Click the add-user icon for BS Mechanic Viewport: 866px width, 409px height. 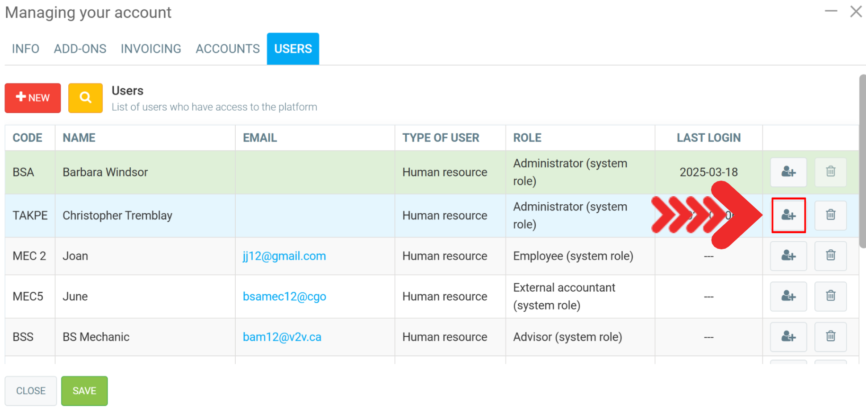[x=788, y=337]
